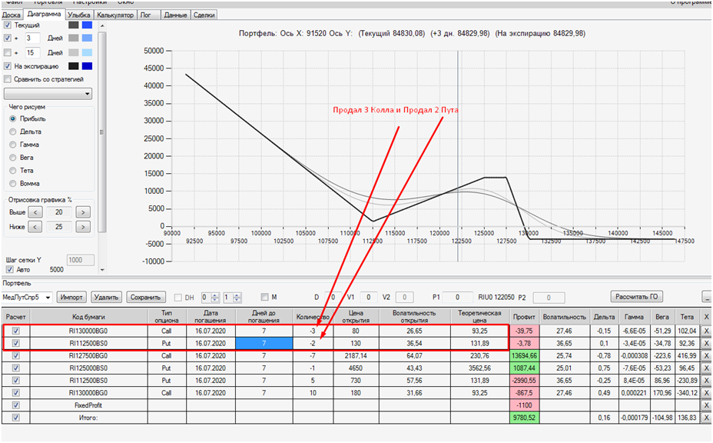Click the X on the RI125000BS0 Put row
Image resolution: width=713 pixels, height=443 pixels.
point(706,368)
